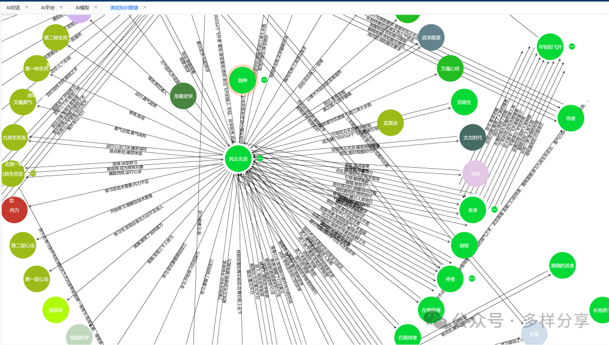The image size is (609, 345).
Task: Switch to the AI模型 tab
Action: click(x=82, y=7)
